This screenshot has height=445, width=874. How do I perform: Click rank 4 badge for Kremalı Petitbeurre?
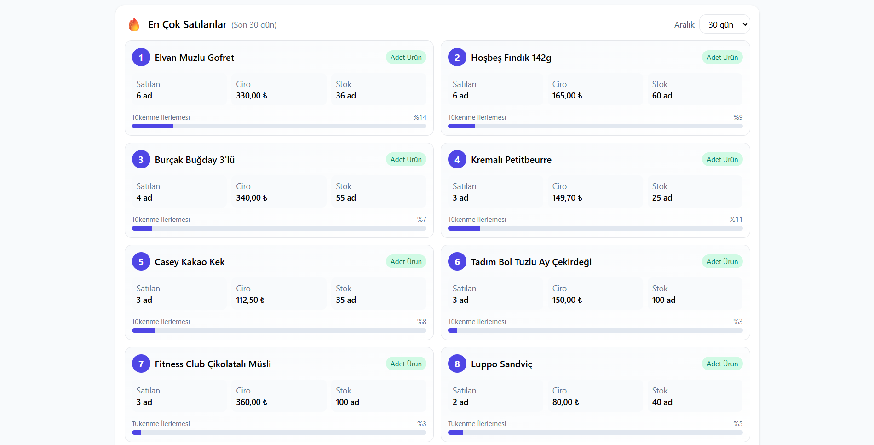coord(457,160)
